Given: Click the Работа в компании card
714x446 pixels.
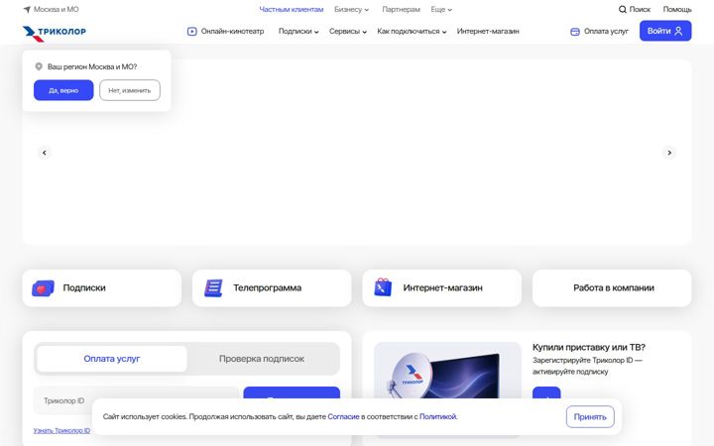Looking at the screenshot, I should pos(612,288).
